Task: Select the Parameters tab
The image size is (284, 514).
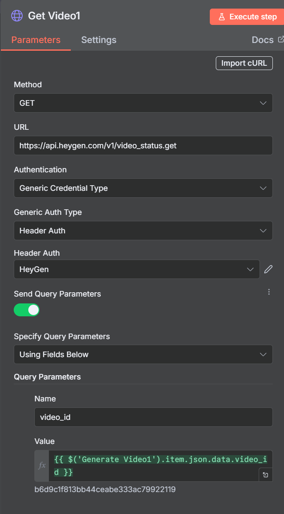Action: pos(36,40)
